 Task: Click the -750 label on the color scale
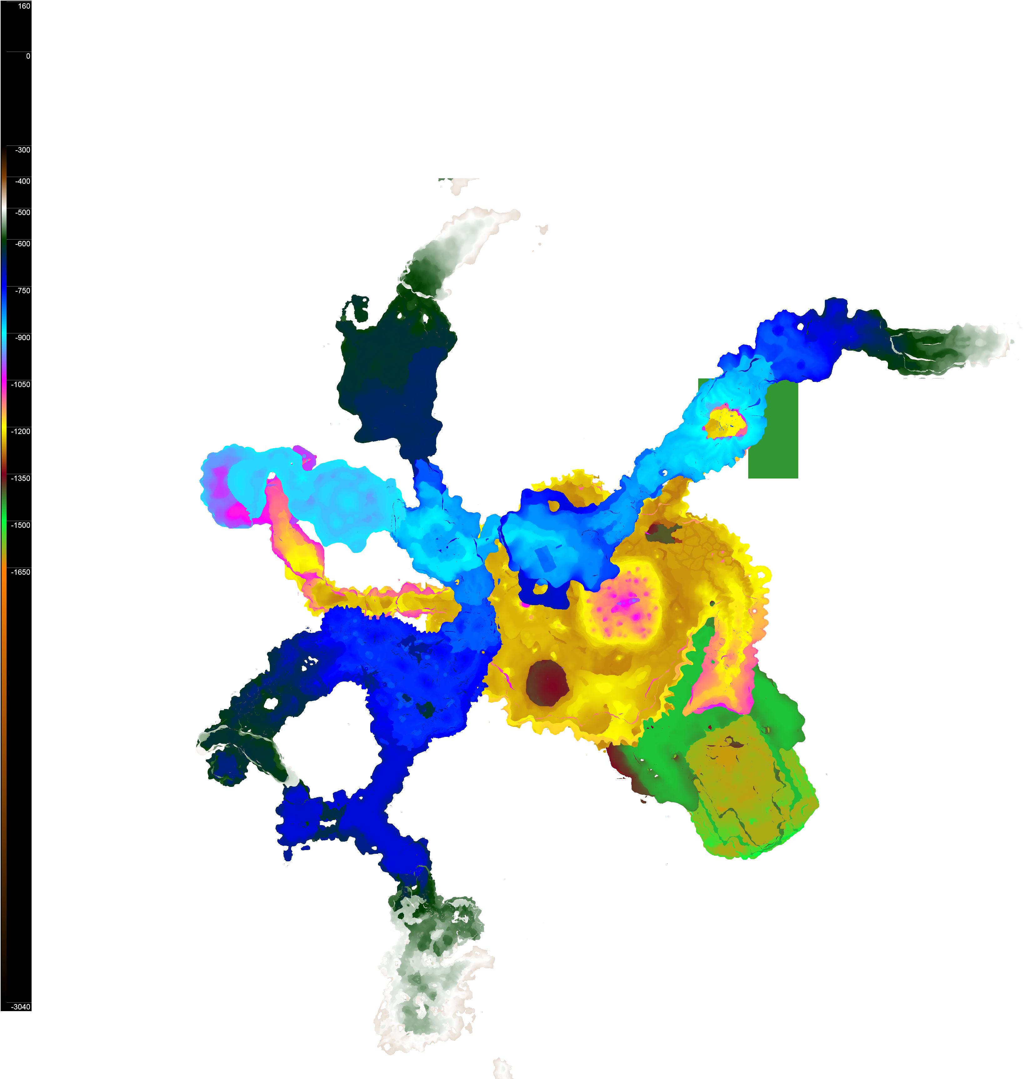point(23,291)
